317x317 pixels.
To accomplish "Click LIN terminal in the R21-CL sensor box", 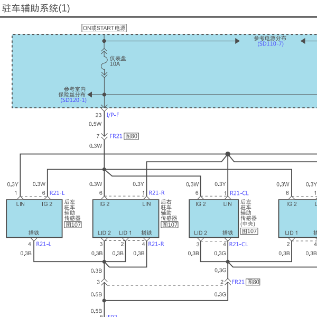I will 228,204.
